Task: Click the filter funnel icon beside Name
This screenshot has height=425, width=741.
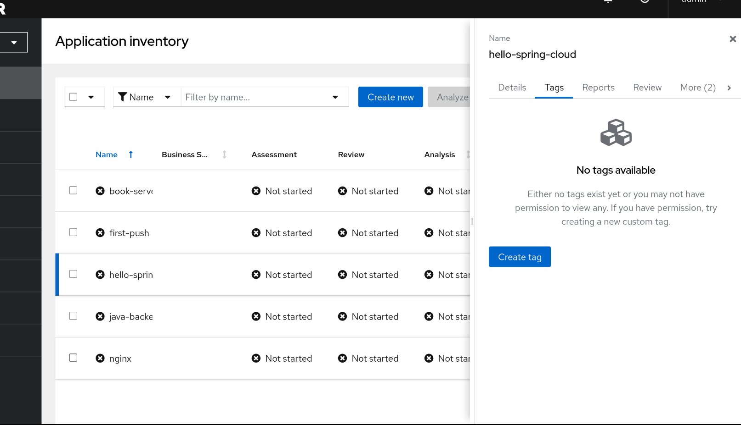Action: click(122, 97)
